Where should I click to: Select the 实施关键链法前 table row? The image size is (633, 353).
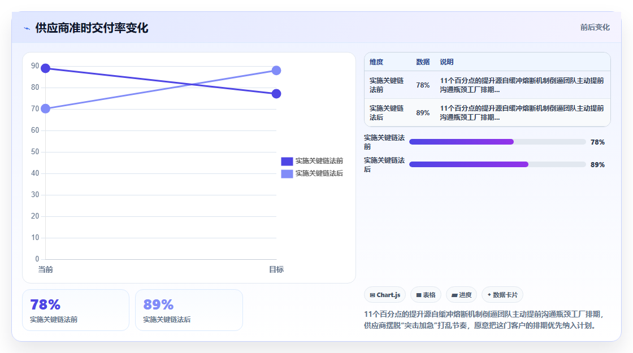487,85
